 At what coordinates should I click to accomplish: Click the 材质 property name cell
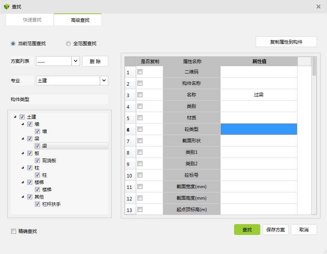[192, 118]
